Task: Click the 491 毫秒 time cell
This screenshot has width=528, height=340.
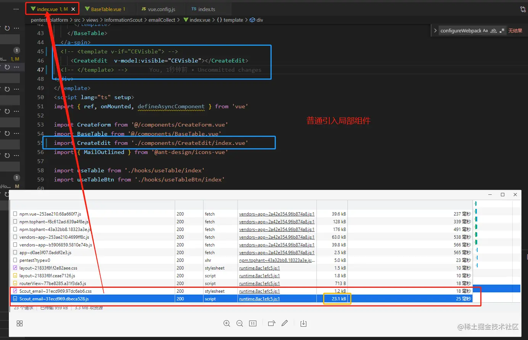Action: point(462,229)
